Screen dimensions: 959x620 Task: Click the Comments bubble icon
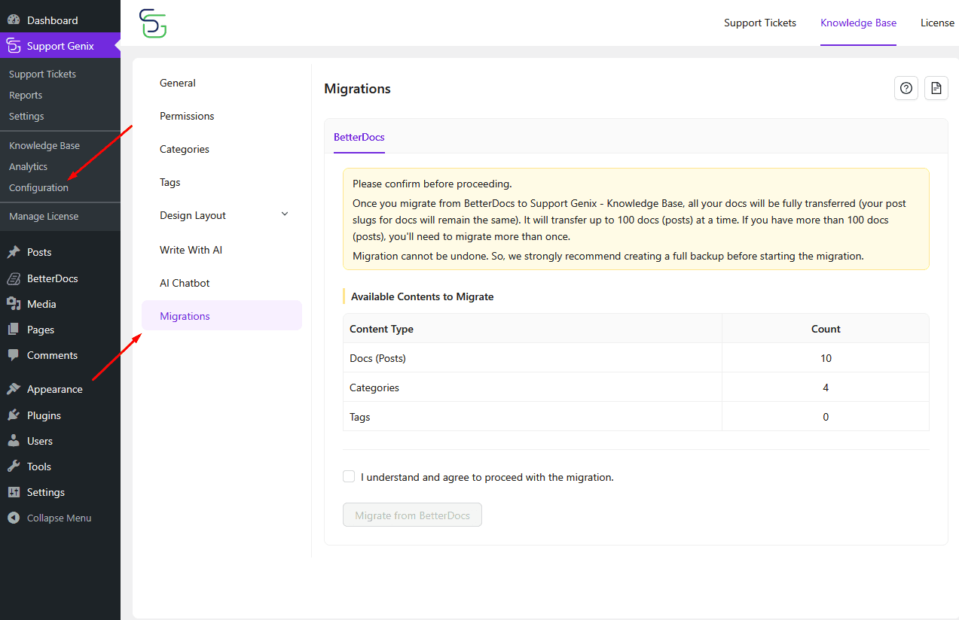(x=14, y=355)
